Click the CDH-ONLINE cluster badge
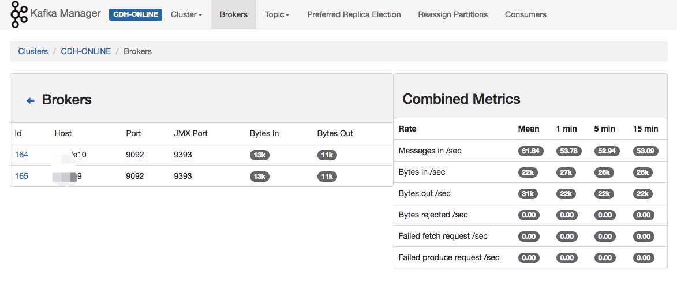This screenshot has width=677, height=289. click(x=136, y=14)
